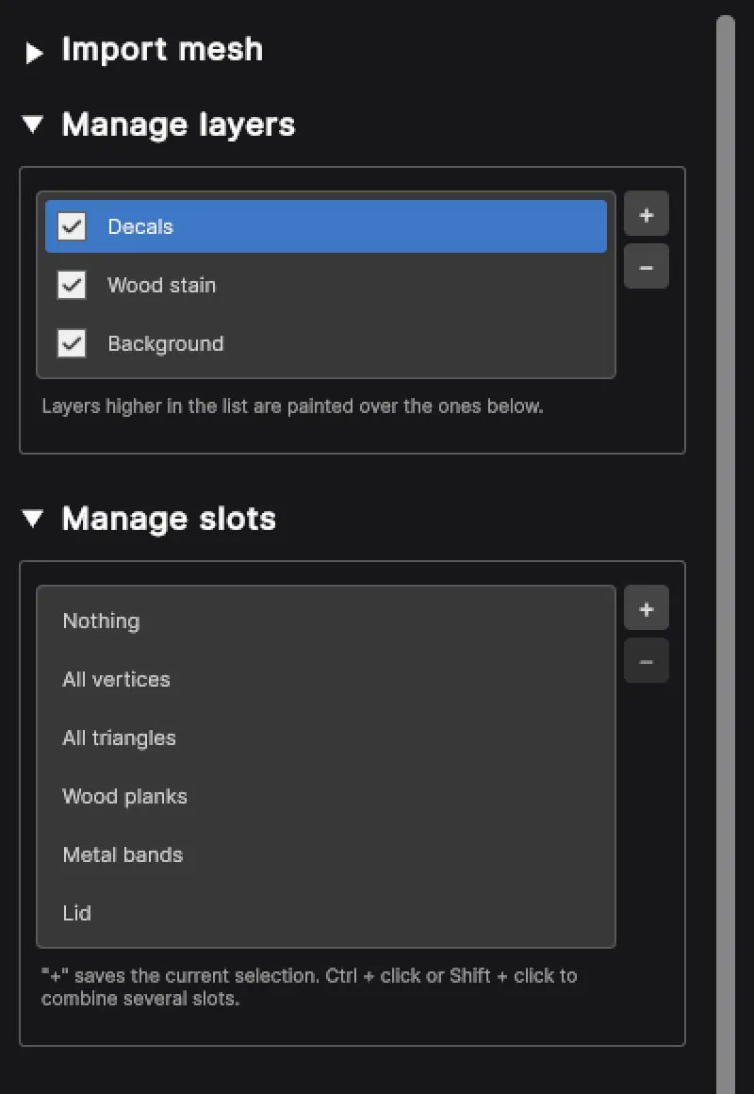Select the Nothing slot
This screenshot has width=754, height=1094.
tap(326, 621)
